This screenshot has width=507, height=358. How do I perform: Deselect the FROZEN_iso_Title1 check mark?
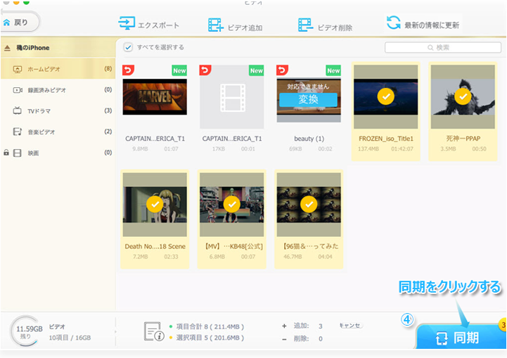[386, 96]
